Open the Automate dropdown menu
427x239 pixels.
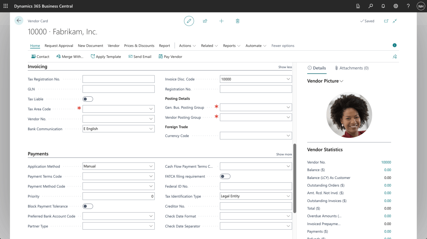pyautogui.click(x=256, y=46)
